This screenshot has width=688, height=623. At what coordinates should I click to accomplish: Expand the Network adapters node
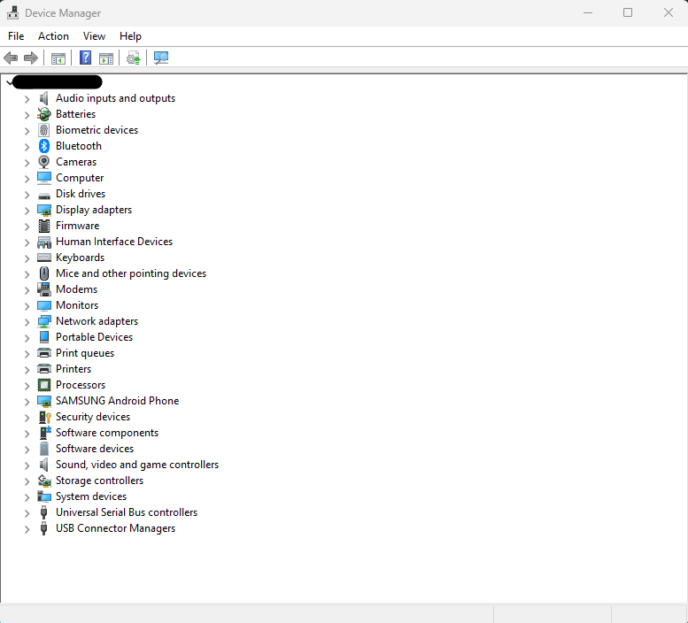pos(27,322)
